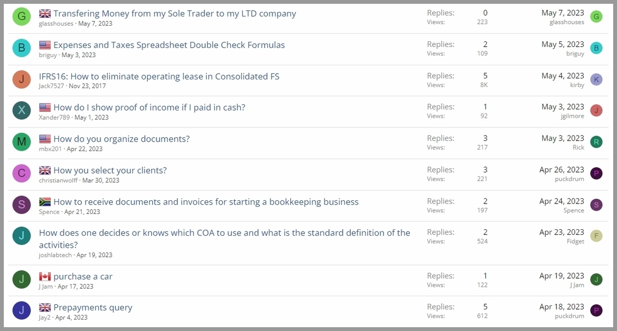Click jgilmore username in last-post column
Screen dimensions: 617x331
[572, 116]
